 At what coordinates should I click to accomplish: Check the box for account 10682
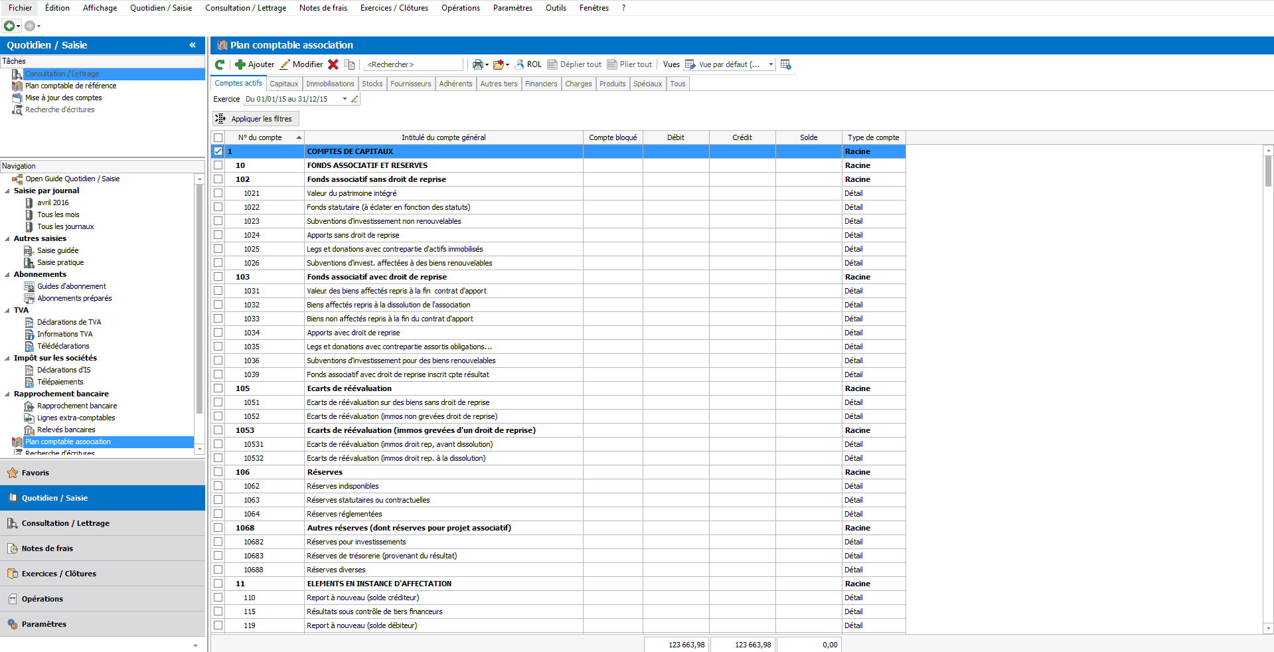(x=218, y=542)
